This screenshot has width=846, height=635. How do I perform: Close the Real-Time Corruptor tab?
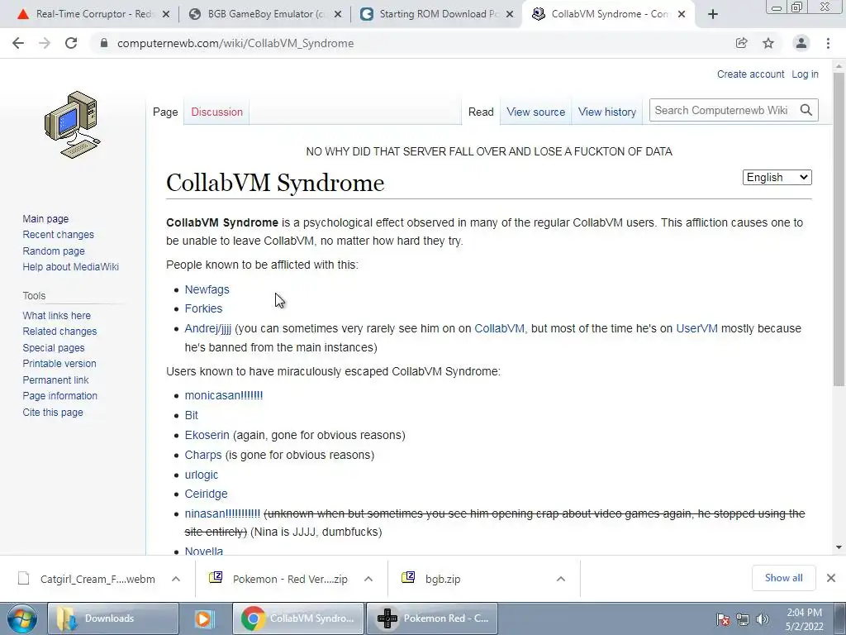click(x=166, y=14)
